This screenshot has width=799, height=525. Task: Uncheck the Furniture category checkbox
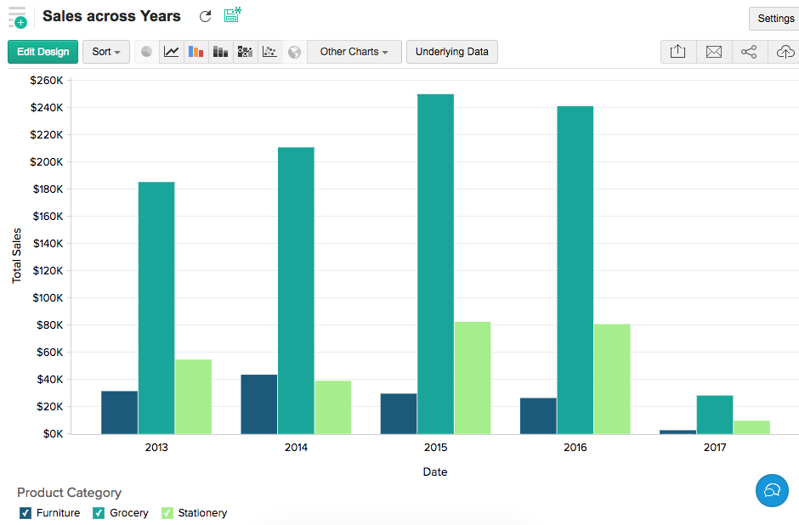click(x=25, y=513)
